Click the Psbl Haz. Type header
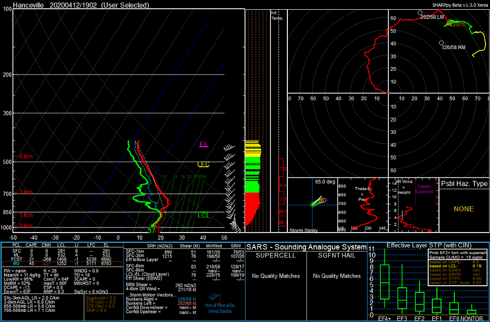Viewport: 490px width, 322px height. (x=464, y=184)
